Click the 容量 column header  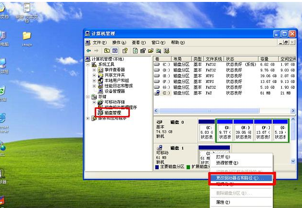(x=268, y=59)
